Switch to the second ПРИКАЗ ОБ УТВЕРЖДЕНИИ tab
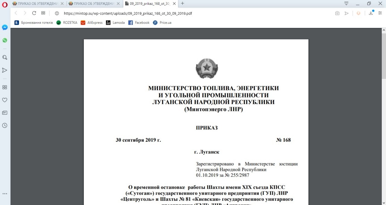386x205 pixels. pos(94,4)
